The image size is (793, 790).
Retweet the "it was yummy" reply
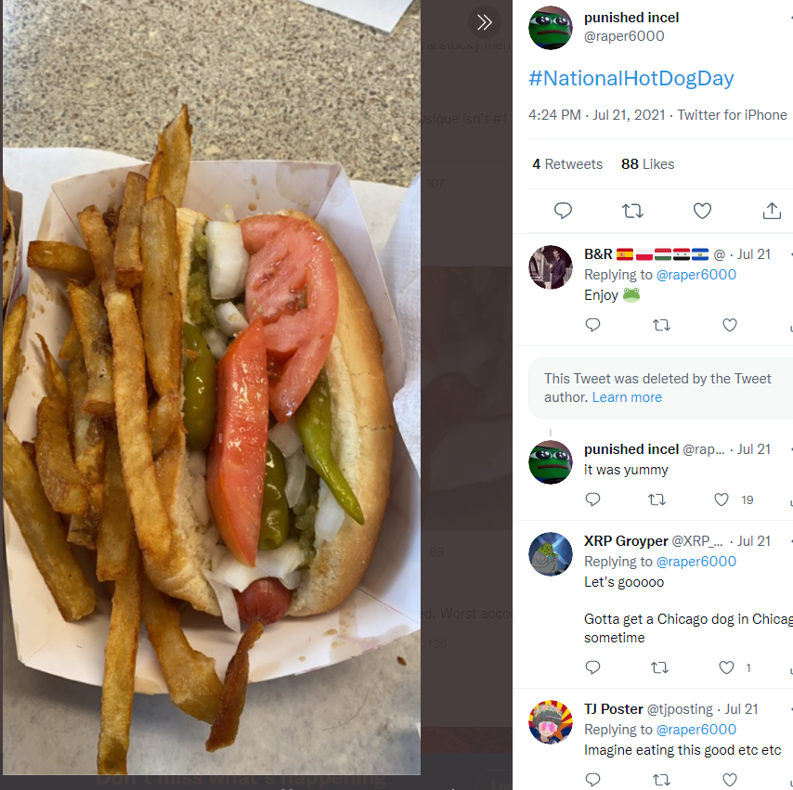[x=656, y=499]
